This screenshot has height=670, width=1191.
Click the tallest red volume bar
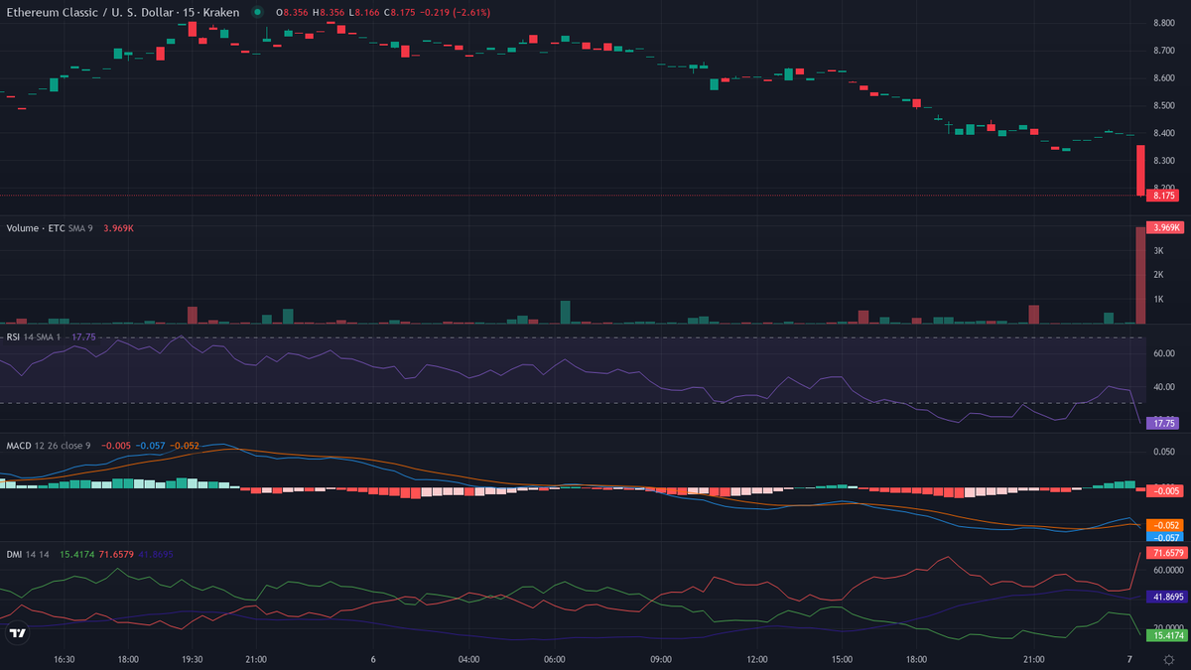click(x=1140, y=275)
